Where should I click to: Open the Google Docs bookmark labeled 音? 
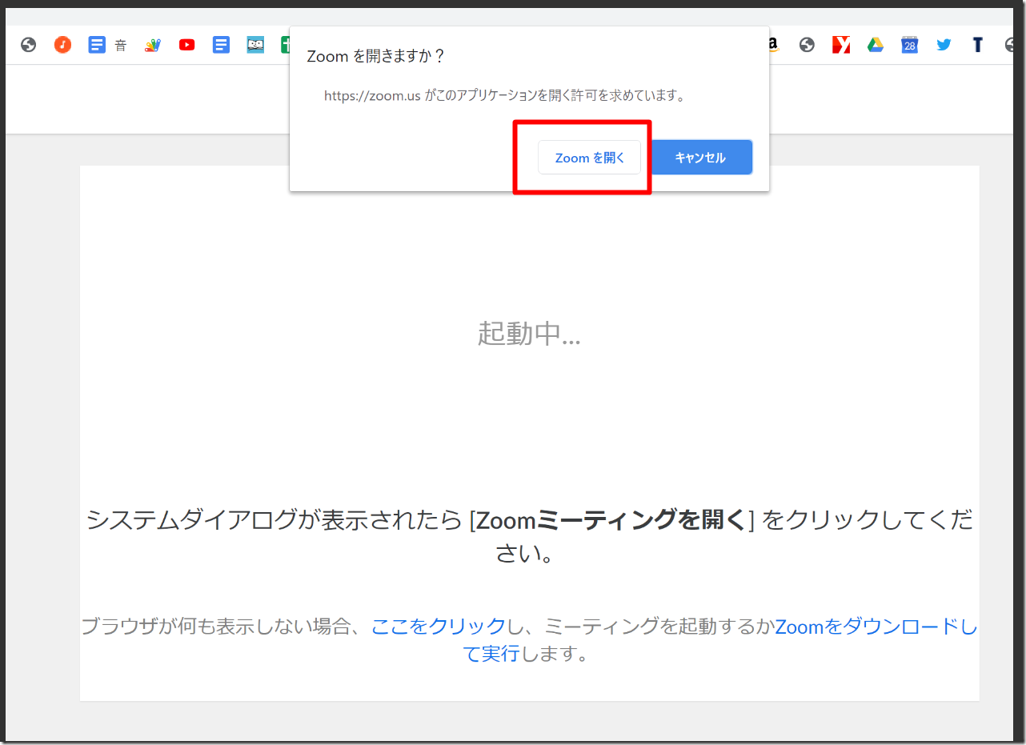click(x=107, y=45)
